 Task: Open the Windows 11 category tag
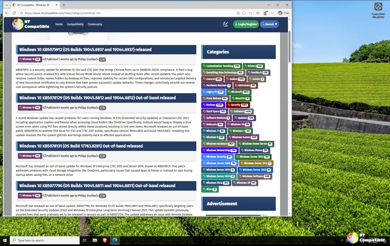pyautogui.click(x=214, y=131)
